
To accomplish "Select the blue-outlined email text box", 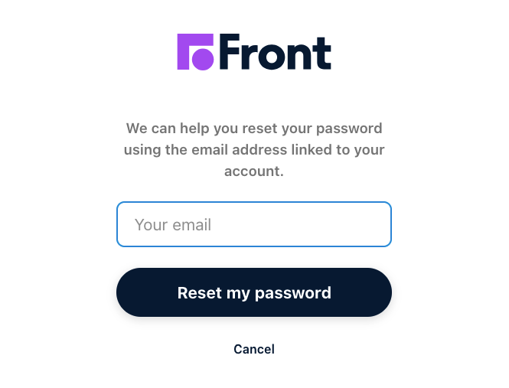I will [253, 224].
